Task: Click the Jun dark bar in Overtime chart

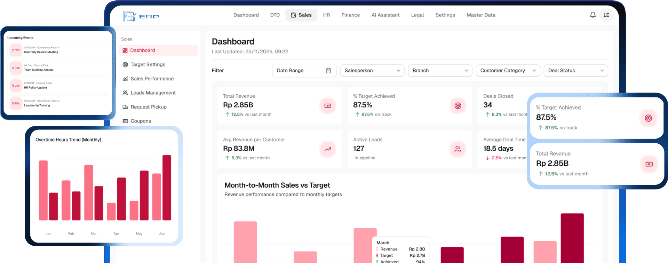Action: pos(167,188)
